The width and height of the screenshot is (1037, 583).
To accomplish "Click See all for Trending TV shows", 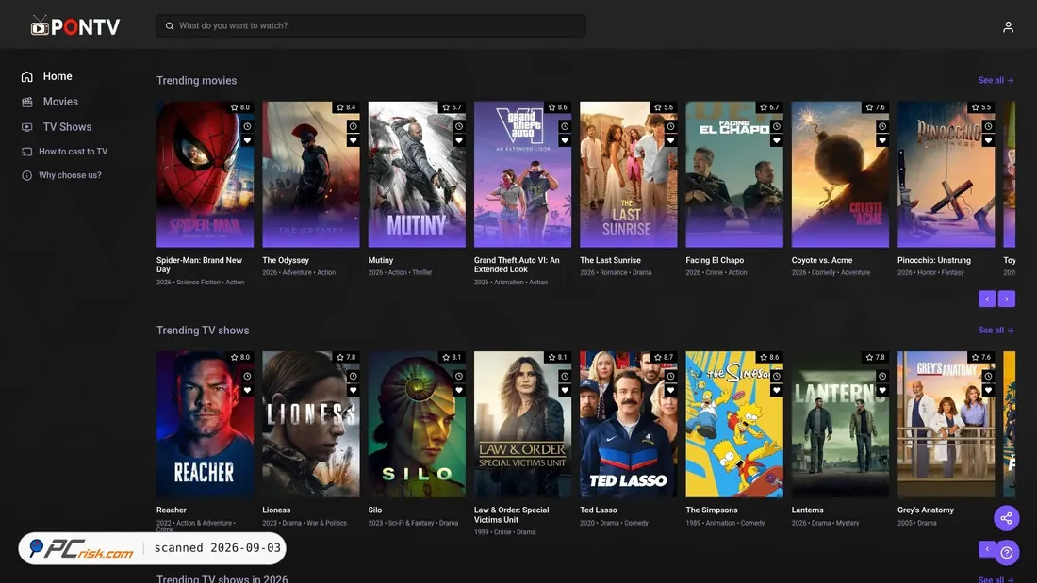I will pos(996,330).
